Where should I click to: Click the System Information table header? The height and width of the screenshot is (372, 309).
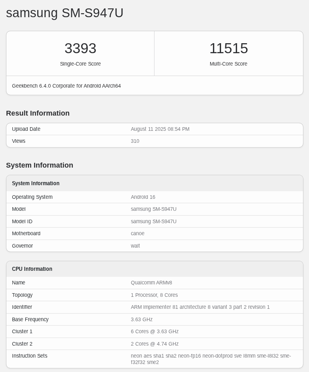pos(36,183)
